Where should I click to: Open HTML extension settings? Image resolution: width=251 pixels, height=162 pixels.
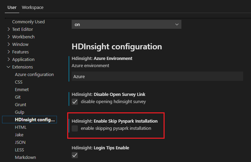(x=21, y=127)
